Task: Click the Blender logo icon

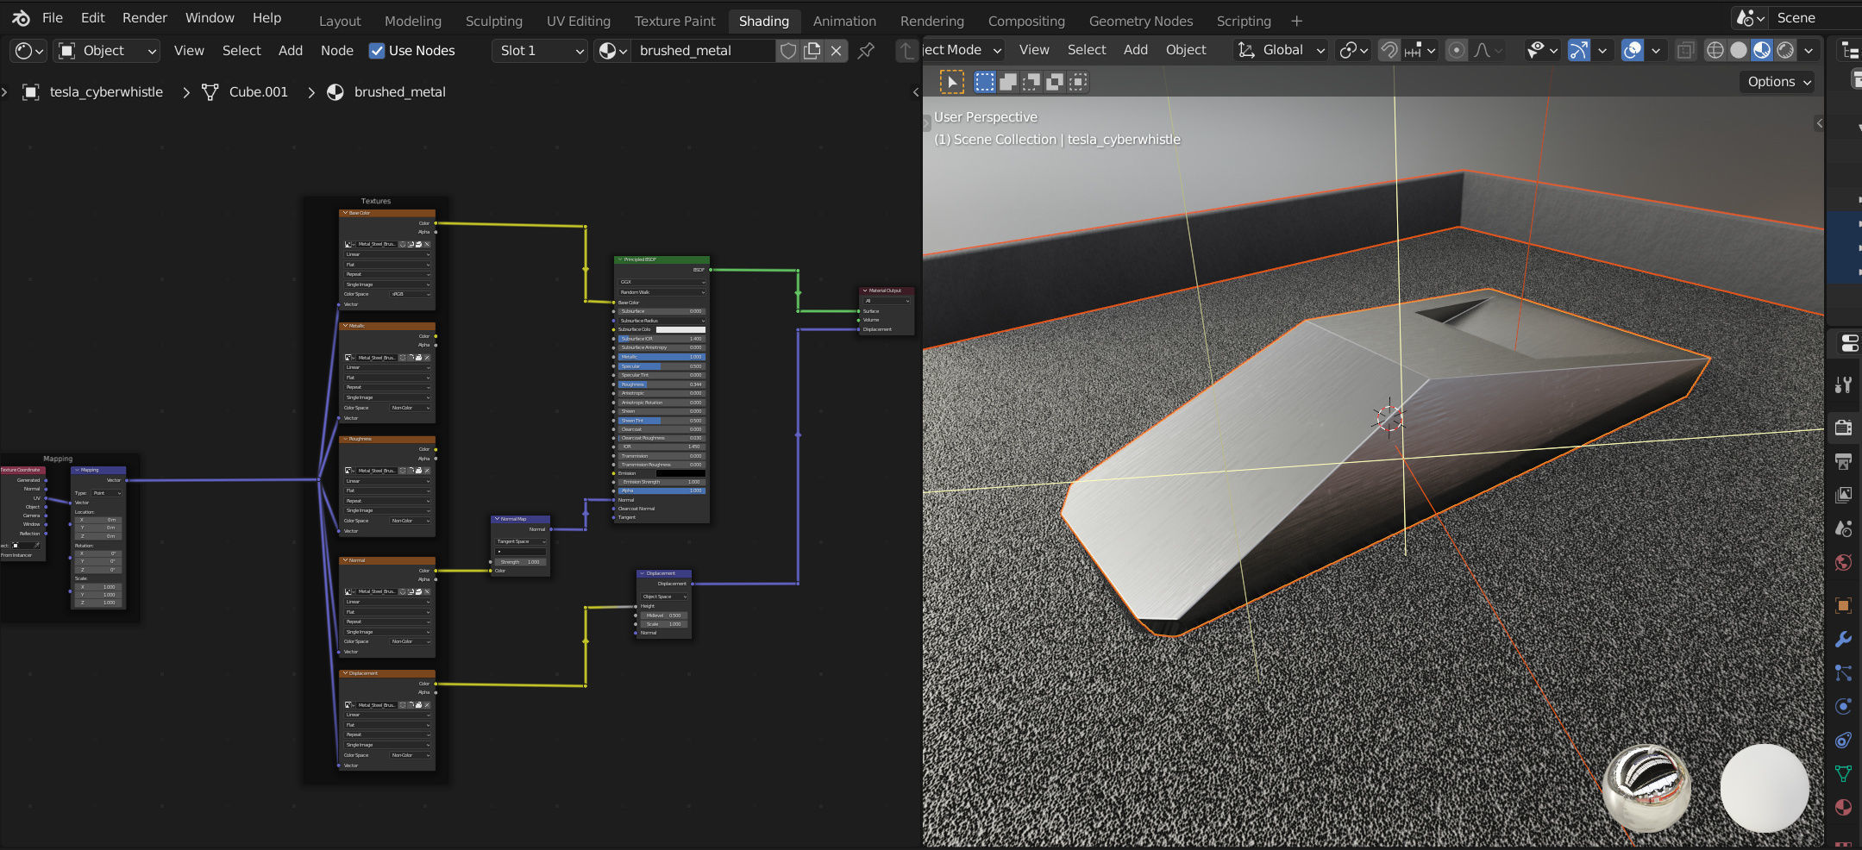Action: tap(21, 18)
